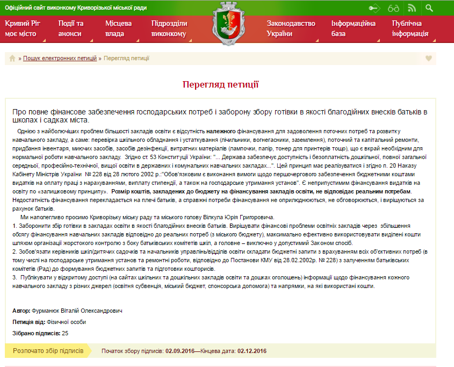Click point '3. Публікувати у відкритому доступі'
Viewport: 454px width, 367px height.
tap(211, 282)
